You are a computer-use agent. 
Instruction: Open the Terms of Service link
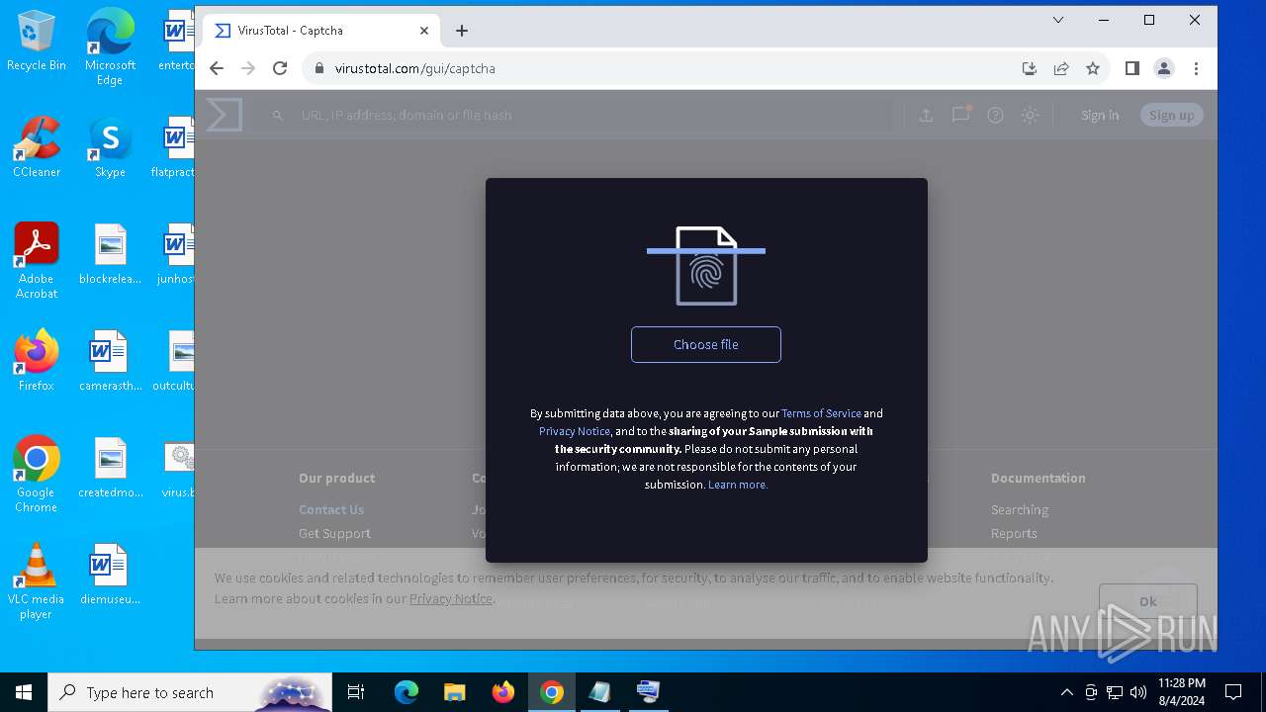tap(821, 413)
